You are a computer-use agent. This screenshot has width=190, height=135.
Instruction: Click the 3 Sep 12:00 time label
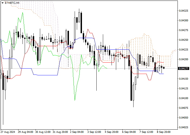coord(94,132)
